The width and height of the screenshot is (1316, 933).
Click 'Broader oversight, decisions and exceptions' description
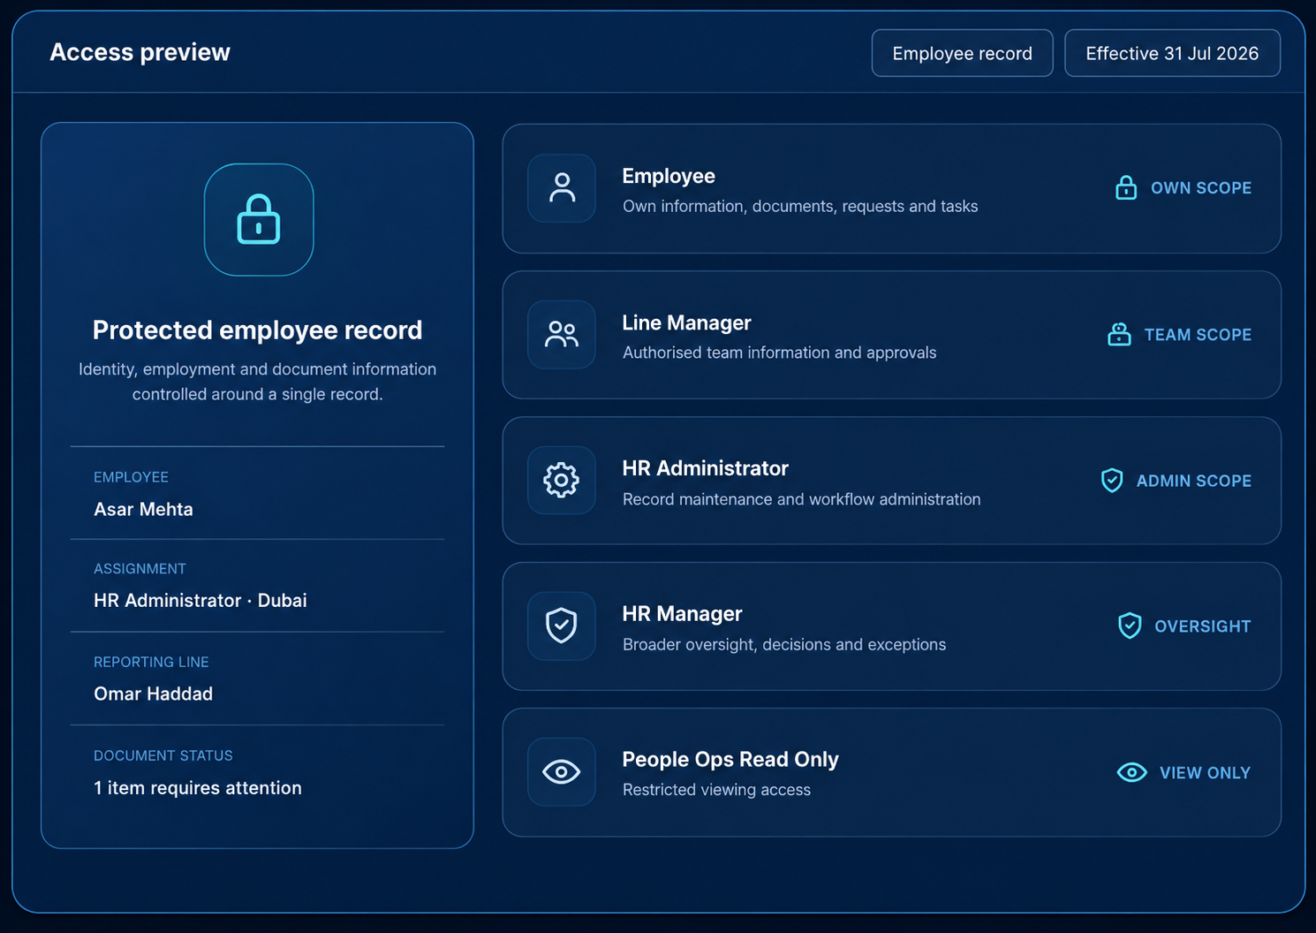[784, 645]
